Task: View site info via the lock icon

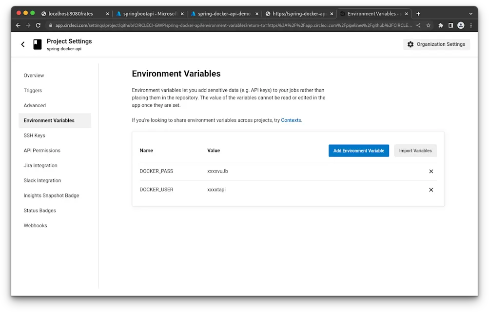Action: tap(51, 25)
